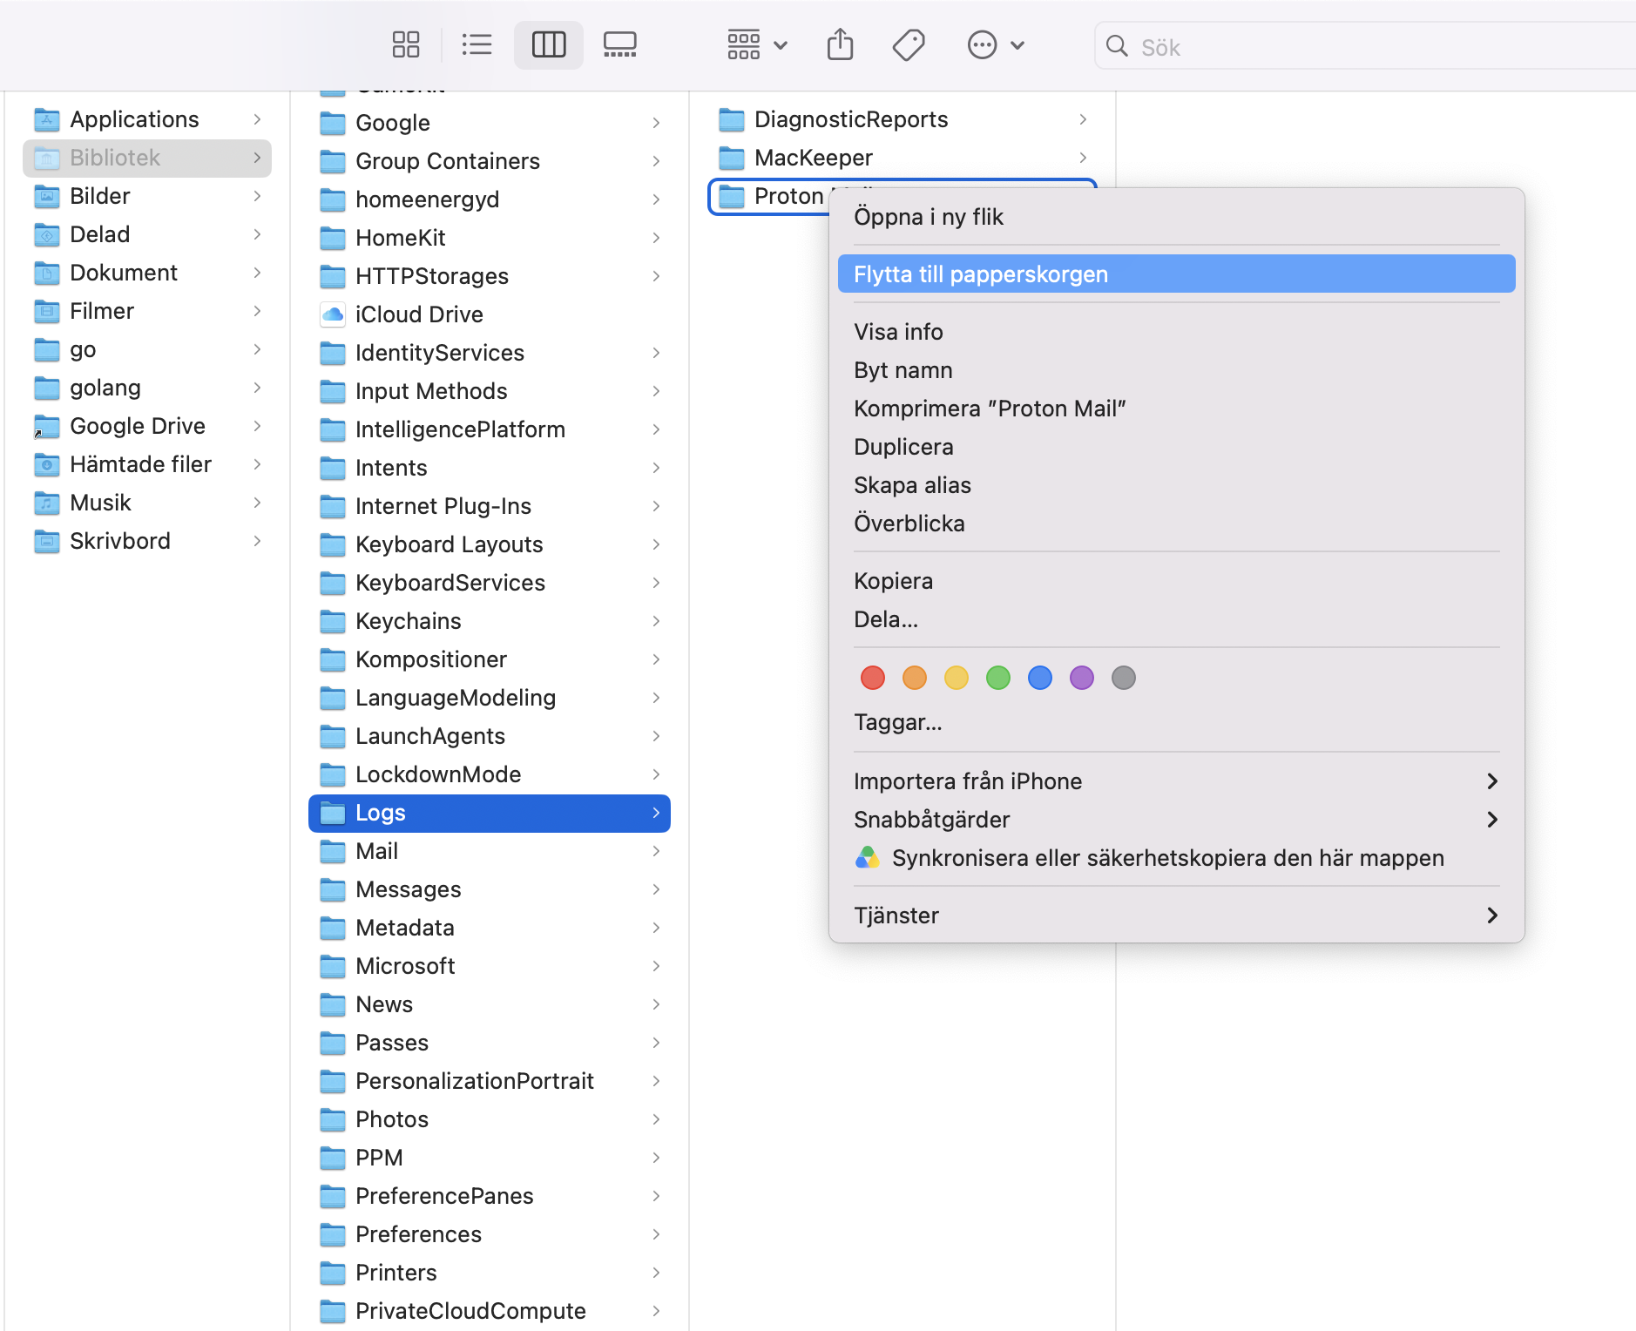Screen dimensions: 1636x1331
Task: Open the More actions ellipsis menu
Action: pos(996,44)
